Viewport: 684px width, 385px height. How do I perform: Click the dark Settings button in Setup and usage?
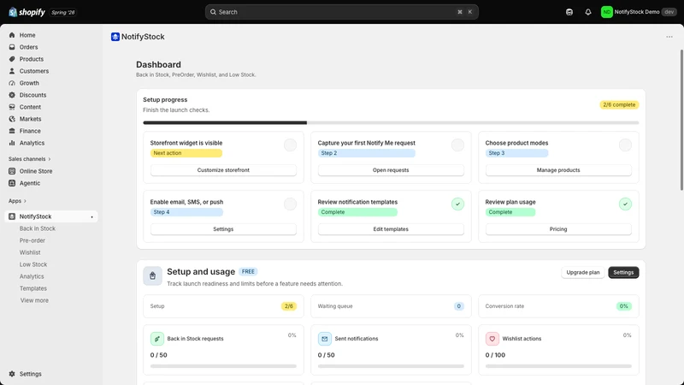[x=623, y=272]
